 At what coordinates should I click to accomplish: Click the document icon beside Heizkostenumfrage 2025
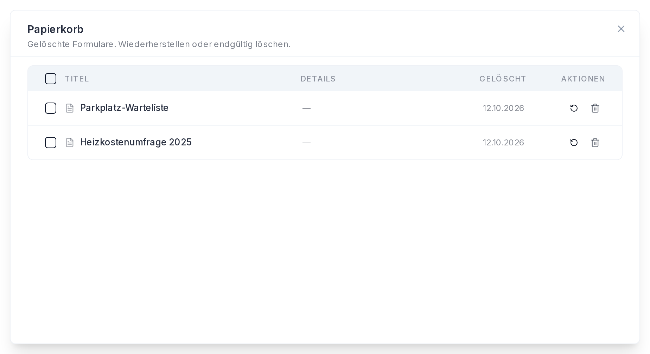click(70, 143)
